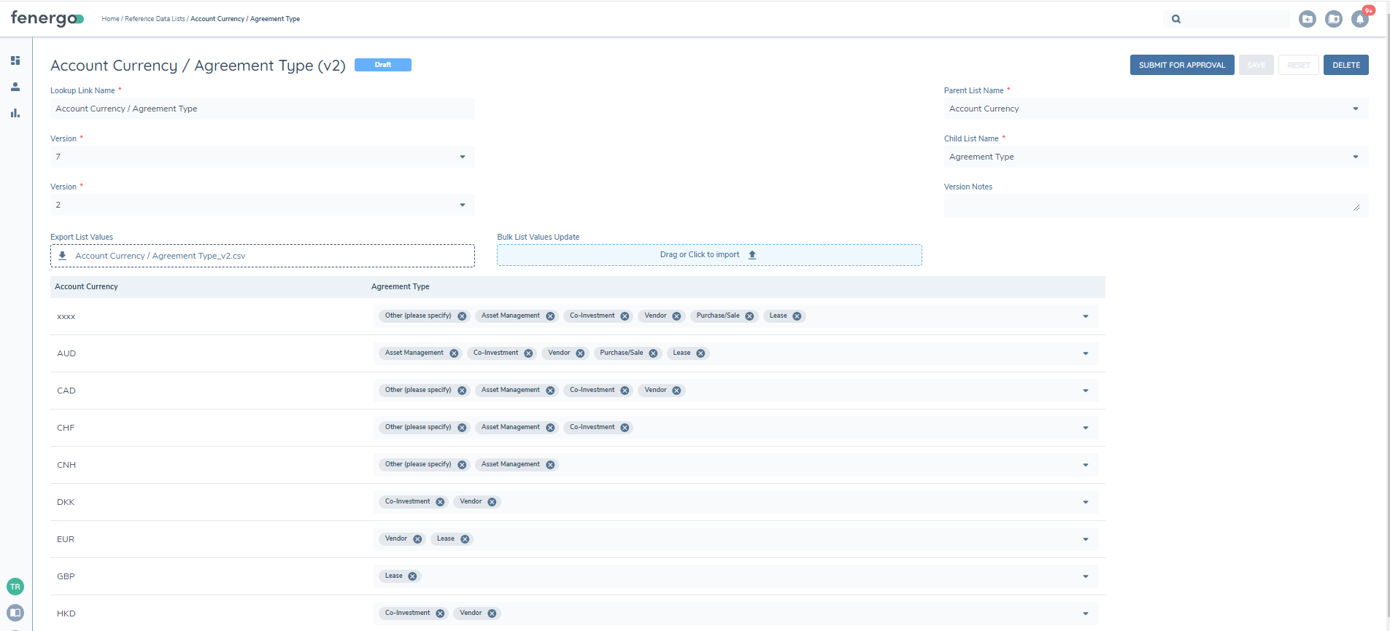Click the Delete button
Viewport: 1390px width, 631px height.
click(1346, 65)
